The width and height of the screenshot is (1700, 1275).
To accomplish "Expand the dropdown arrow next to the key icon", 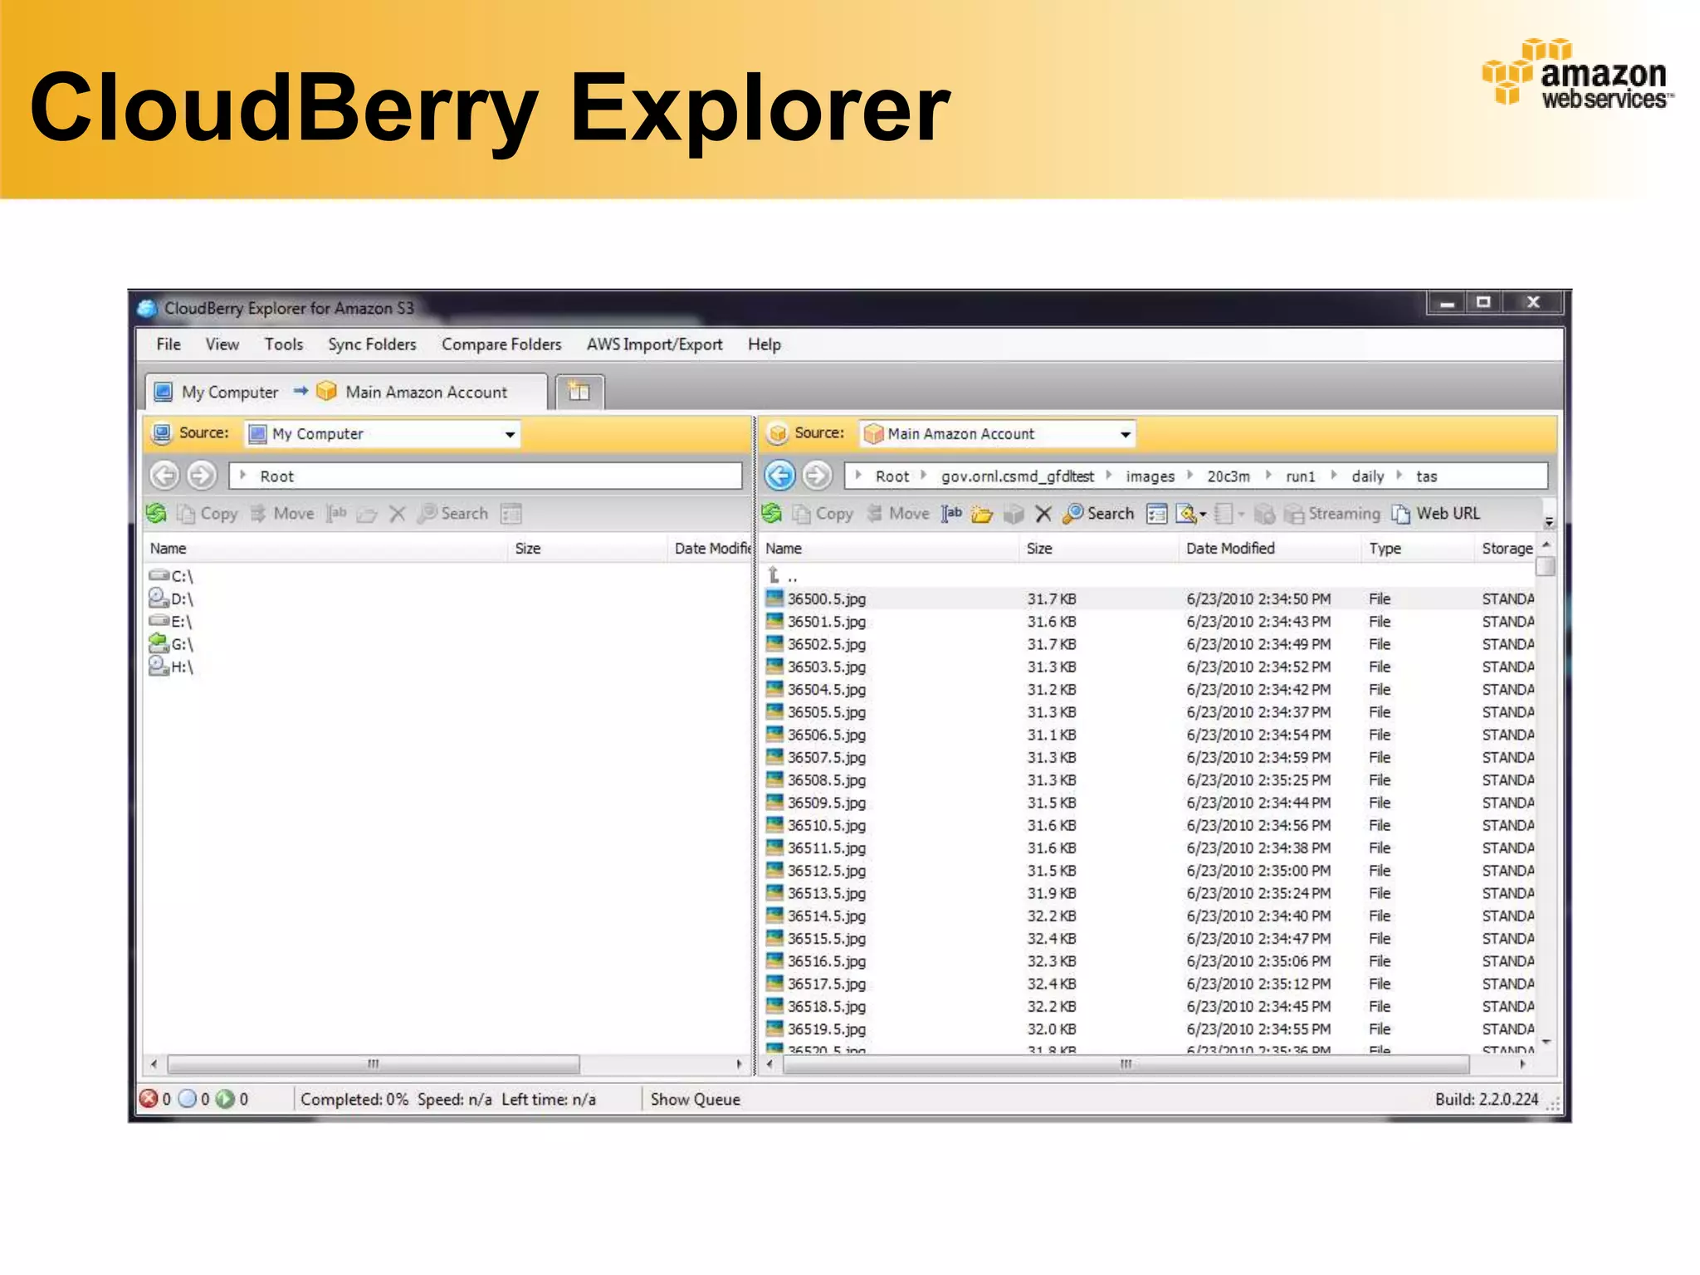I will [1203, 515].
